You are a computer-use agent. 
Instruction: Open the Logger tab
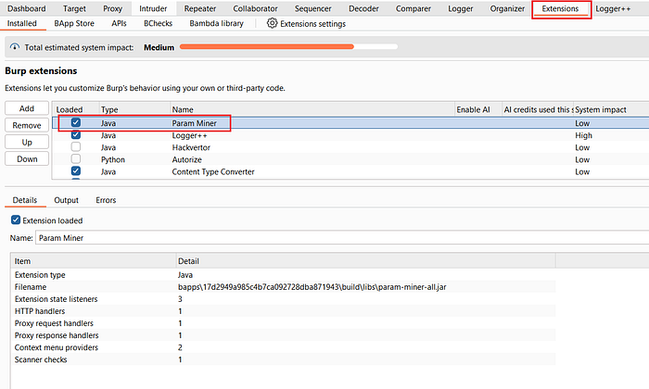pos(460,8)
